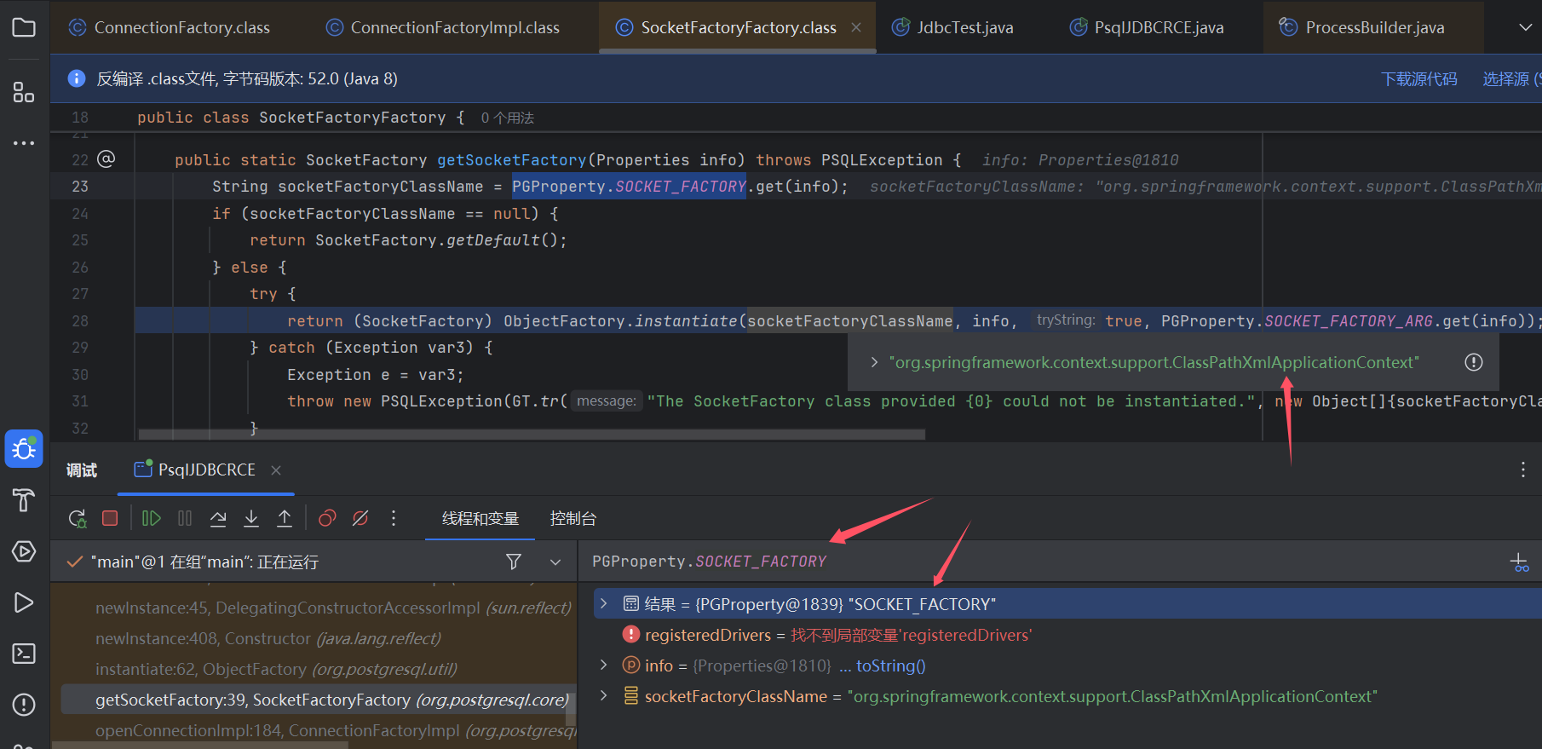
Task: Step into the method
Action: (251, 518)
